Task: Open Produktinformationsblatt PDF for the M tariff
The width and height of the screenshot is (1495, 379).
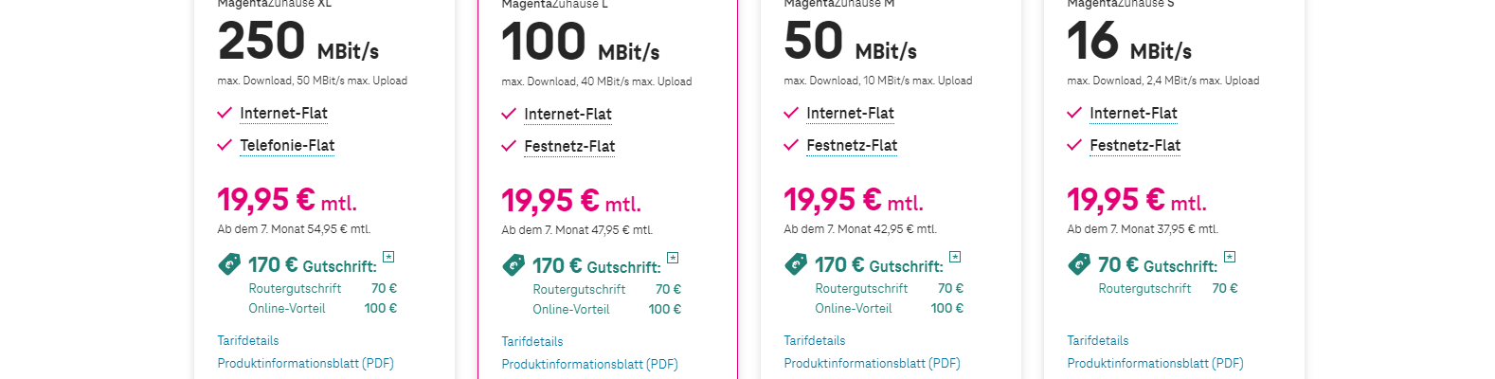Action: point(872,363)
